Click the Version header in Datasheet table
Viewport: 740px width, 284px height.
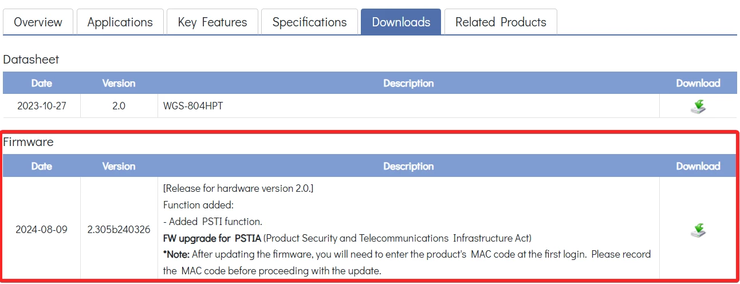(x=119, y=83)
